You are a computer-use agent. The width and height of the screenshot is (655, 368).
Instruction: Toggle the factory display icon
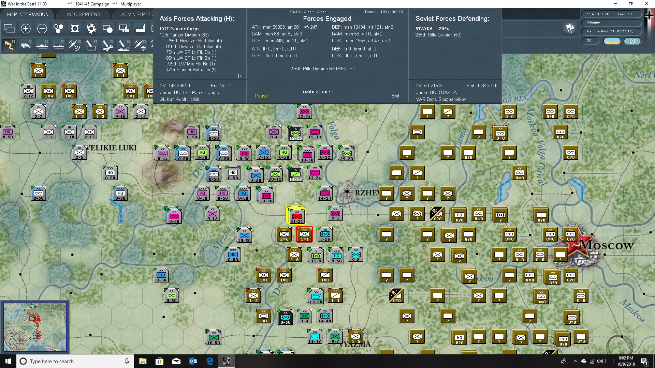pos(140,29)
